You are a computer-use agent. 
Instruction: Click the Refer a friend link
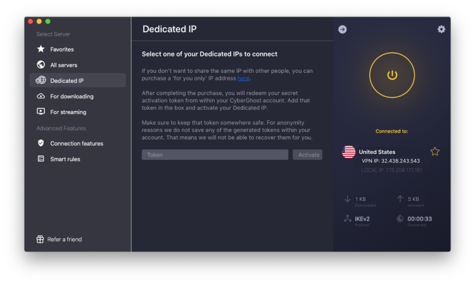pos(65,240)
